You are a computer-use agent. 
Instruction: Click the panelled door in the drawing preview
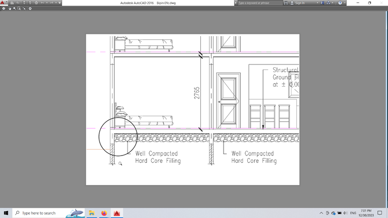click(228, 101)
